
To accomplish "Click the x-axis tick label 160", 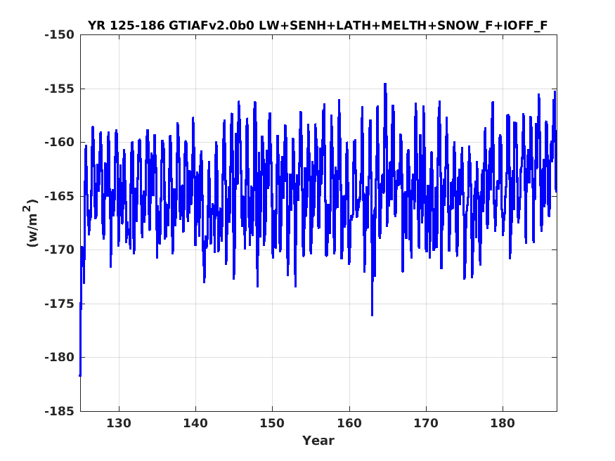I will tap(349, 424).
